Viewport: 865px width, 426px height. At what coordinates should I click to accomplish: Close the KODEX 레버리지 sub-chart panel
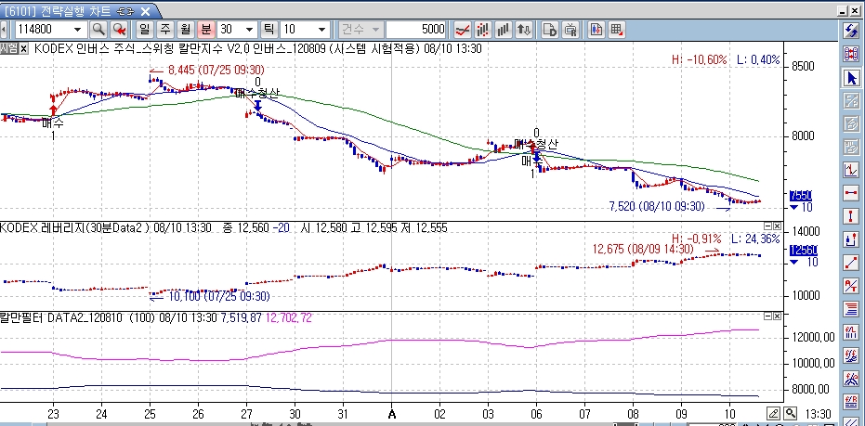pos(779,226)
